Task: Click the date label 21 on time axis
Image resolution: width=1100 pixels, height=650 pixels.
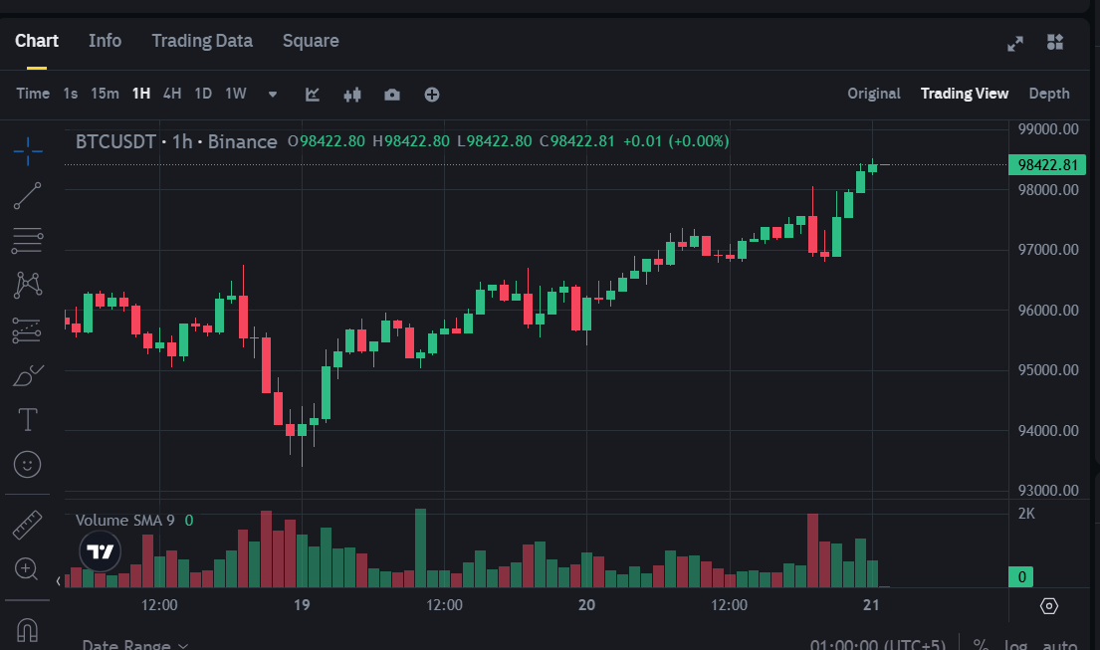Action: [x=871, y=605]
